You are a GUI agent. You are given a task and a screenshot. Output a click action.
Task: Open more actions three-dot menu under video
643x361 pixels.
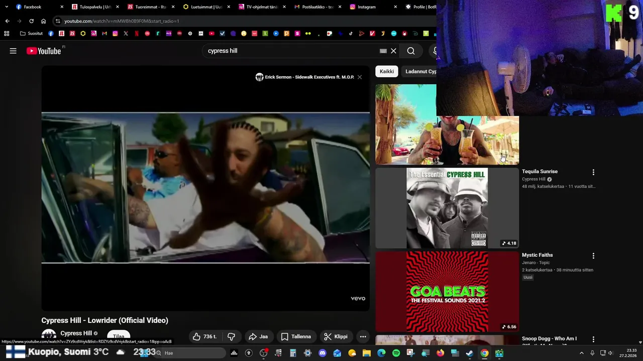point(363,336)
